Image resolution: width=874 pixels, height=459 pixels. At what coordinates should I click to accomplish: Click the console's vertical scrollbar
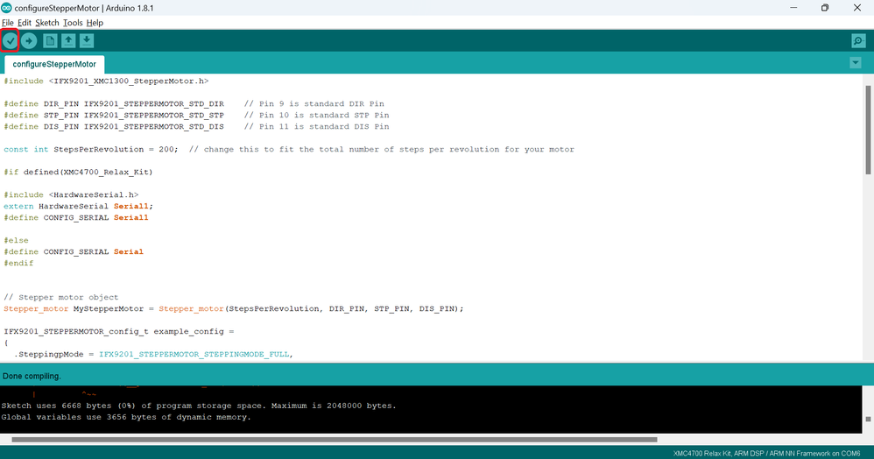[x=868, y=408]
